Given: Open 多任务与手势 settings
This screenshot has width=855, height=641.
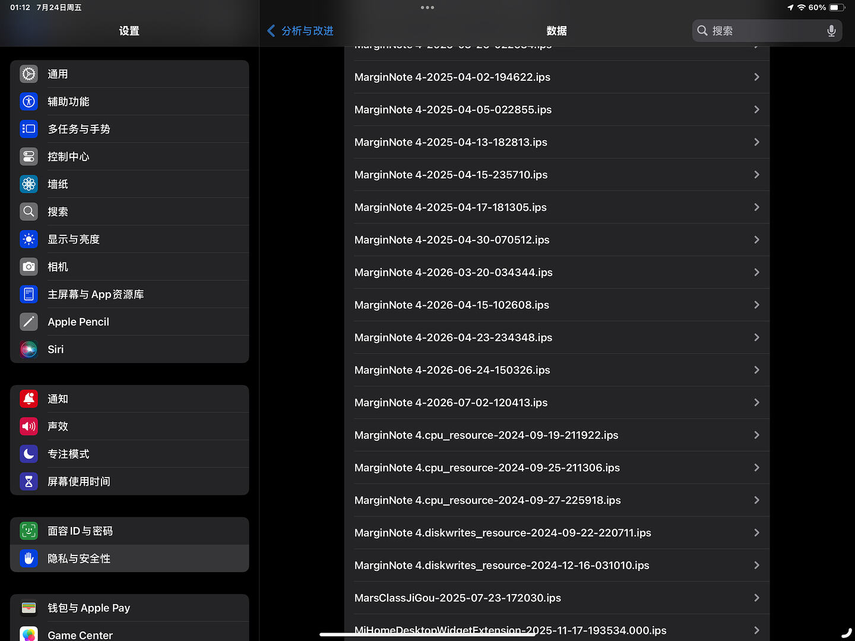Looking at the screenshot, I should click(129, 129).
